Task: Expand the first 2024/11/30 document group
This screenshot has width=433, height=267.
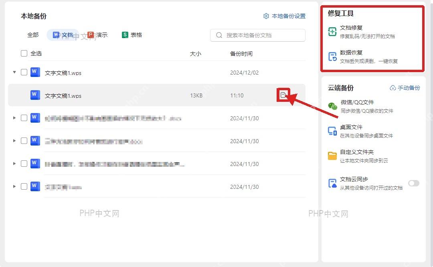Action: 14,118
